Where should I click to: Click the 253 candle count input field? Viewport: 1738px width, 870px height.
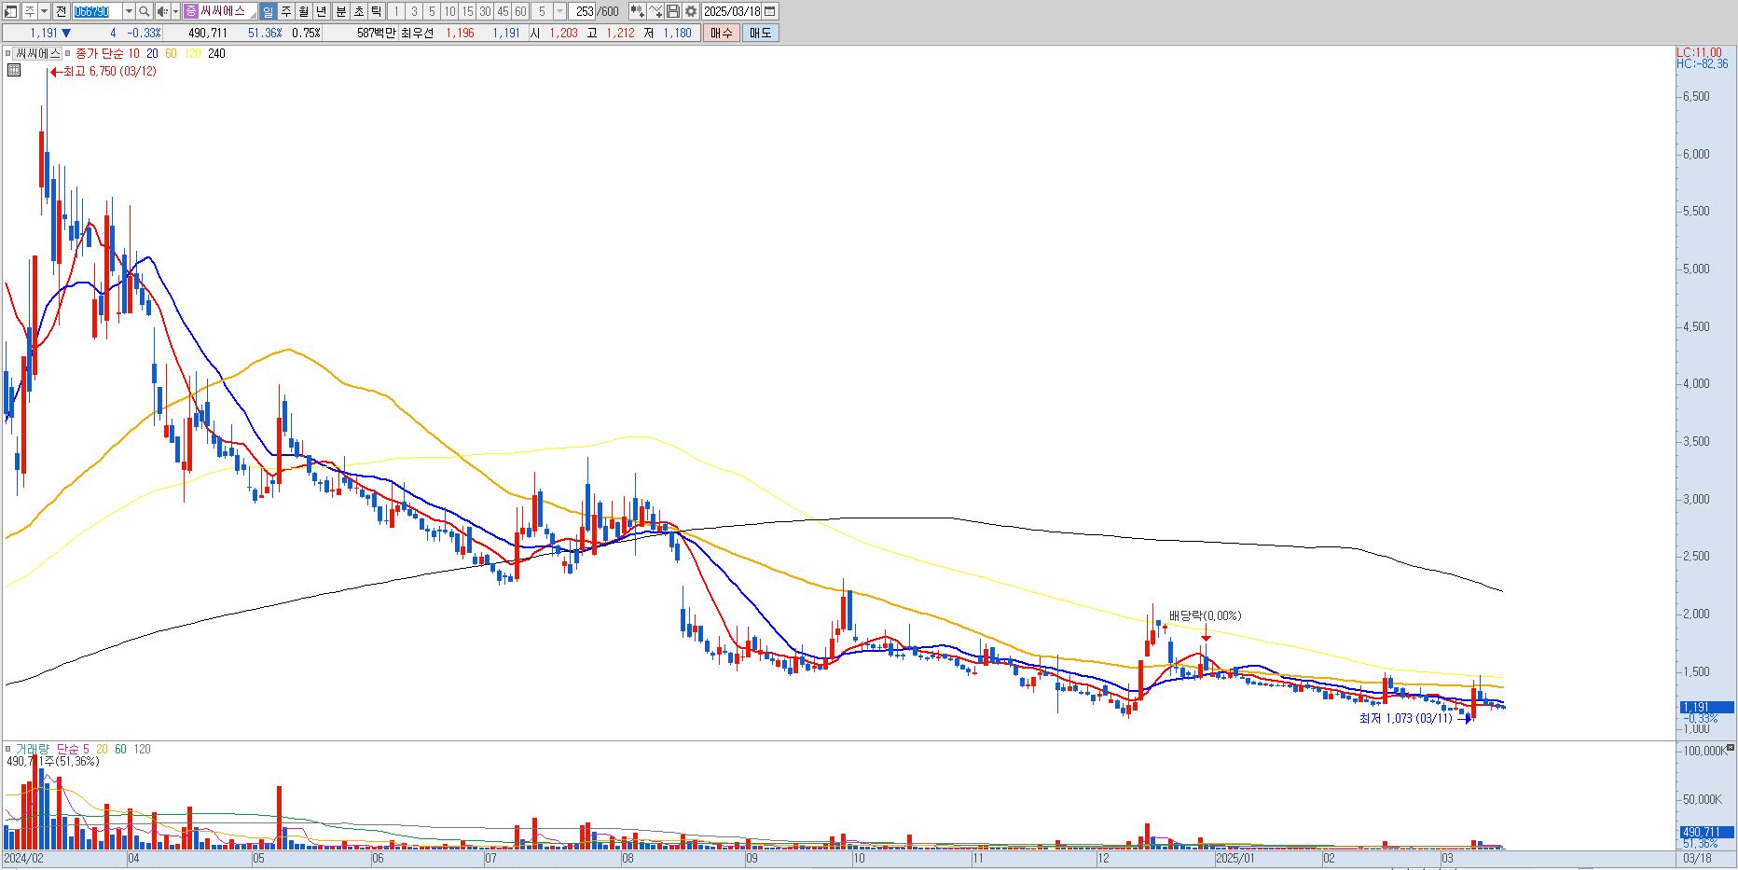coord(585,11)
